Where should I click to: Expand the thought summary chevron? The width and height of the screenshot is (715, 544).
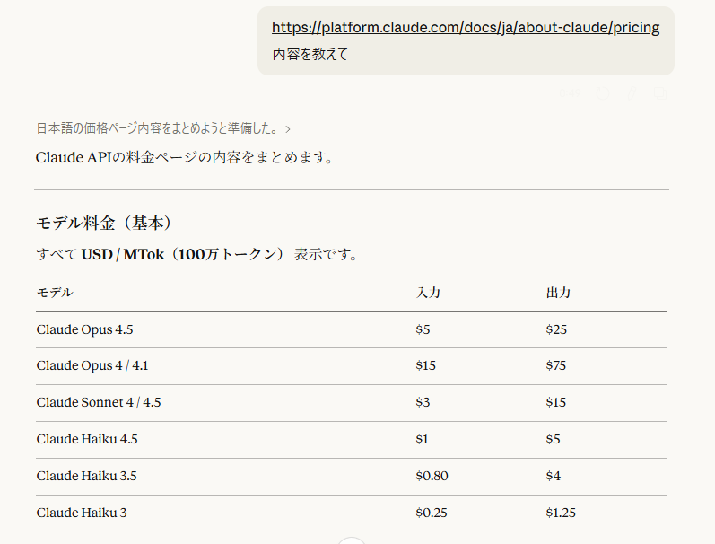[288, 129]
